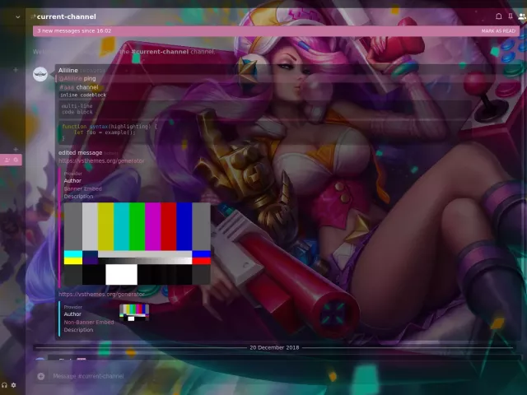Expand the server dropdown chevron
This screenshot has height=395, width=527.
(x=17, y=16)
